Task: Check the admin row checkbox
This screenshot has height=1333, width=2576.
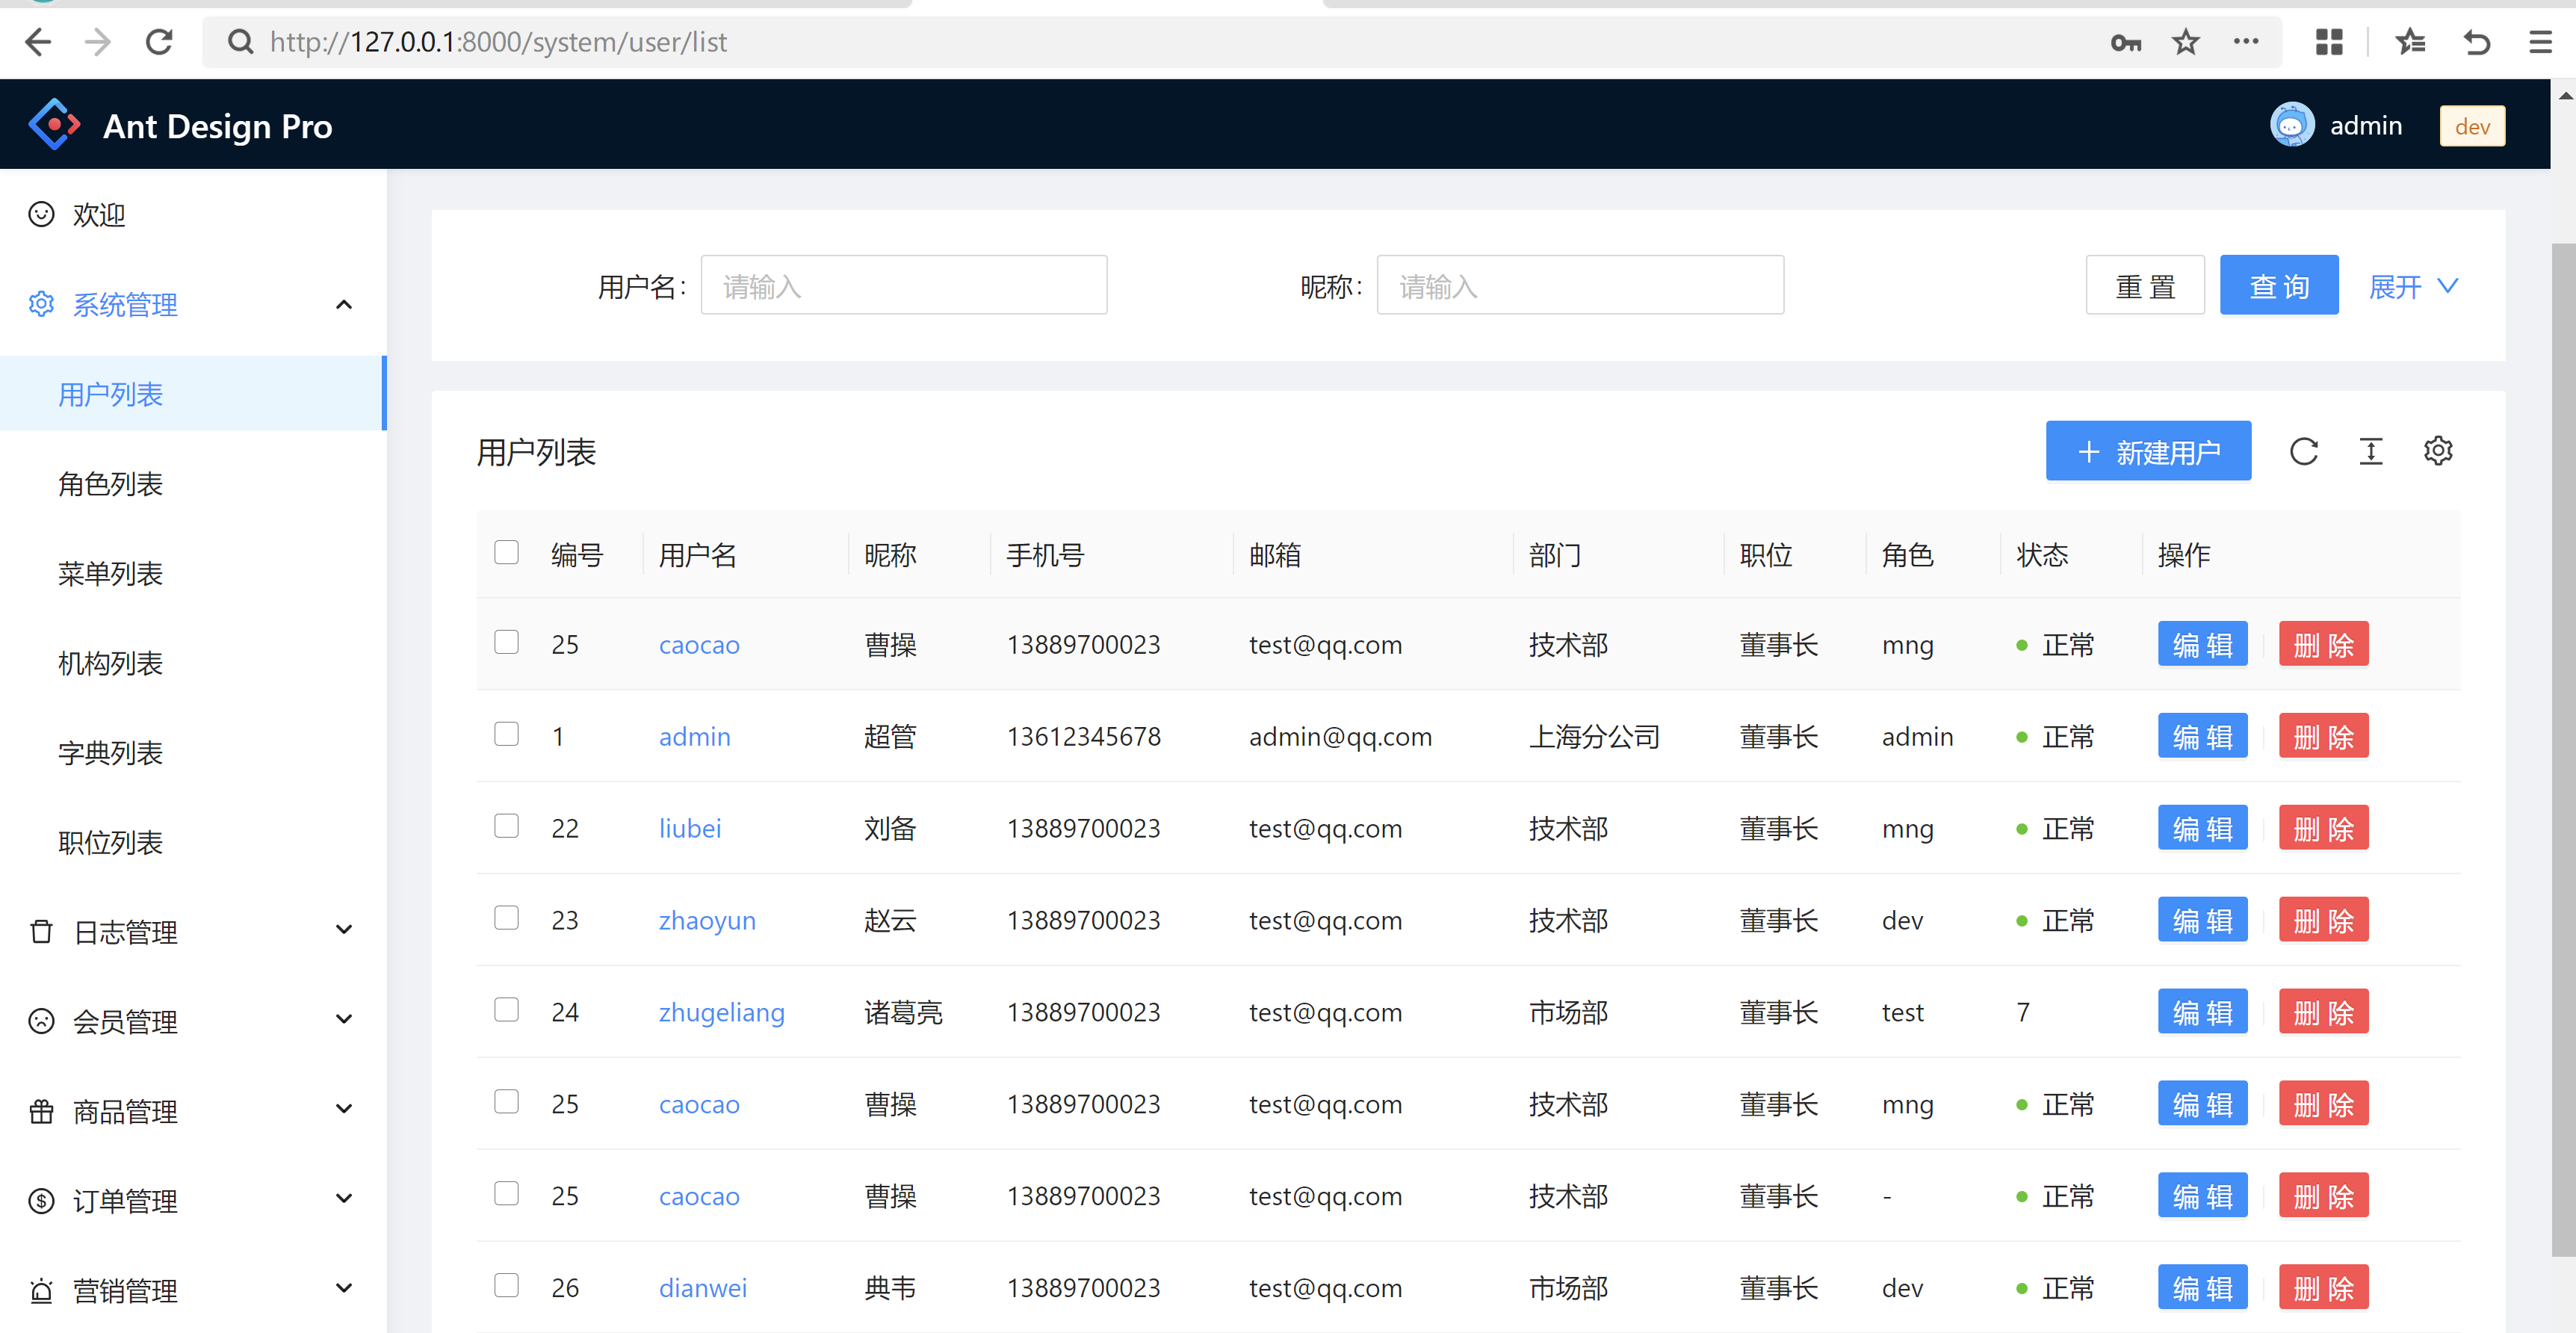Action: [x=506, y=734]
